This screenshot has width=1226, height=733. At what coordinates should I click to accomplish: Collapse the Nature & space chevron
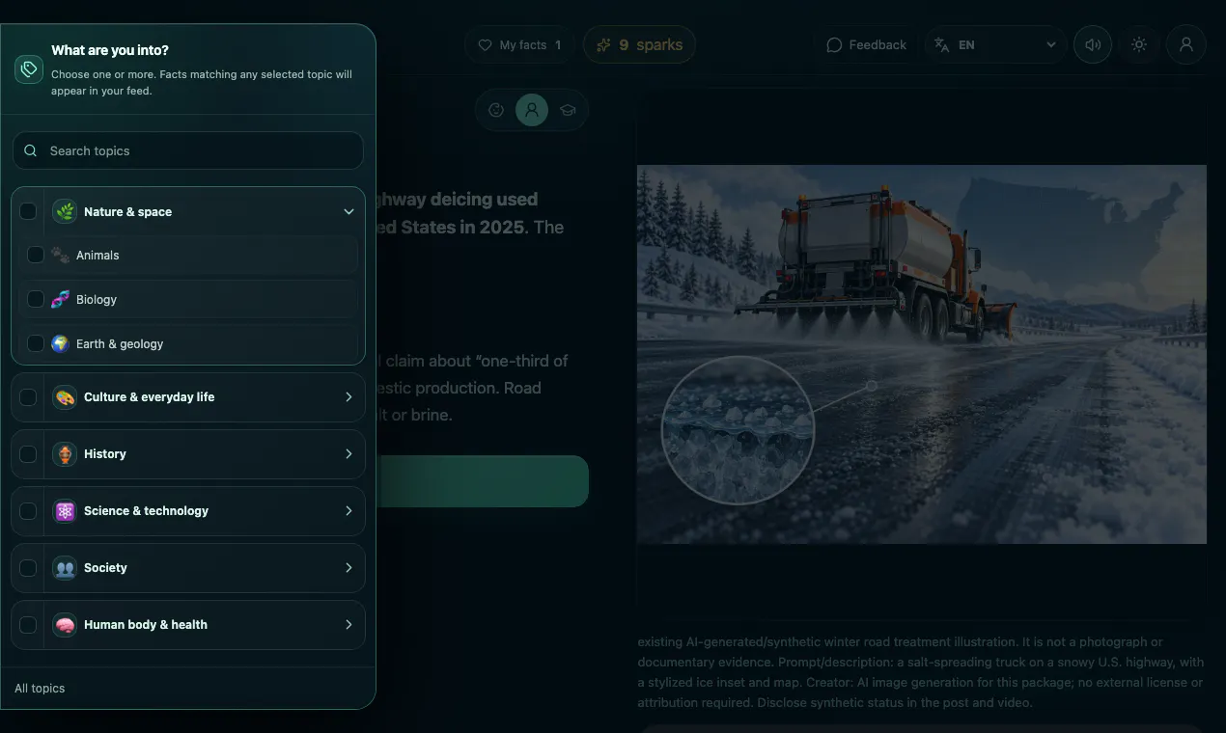[x=348, y=211]
